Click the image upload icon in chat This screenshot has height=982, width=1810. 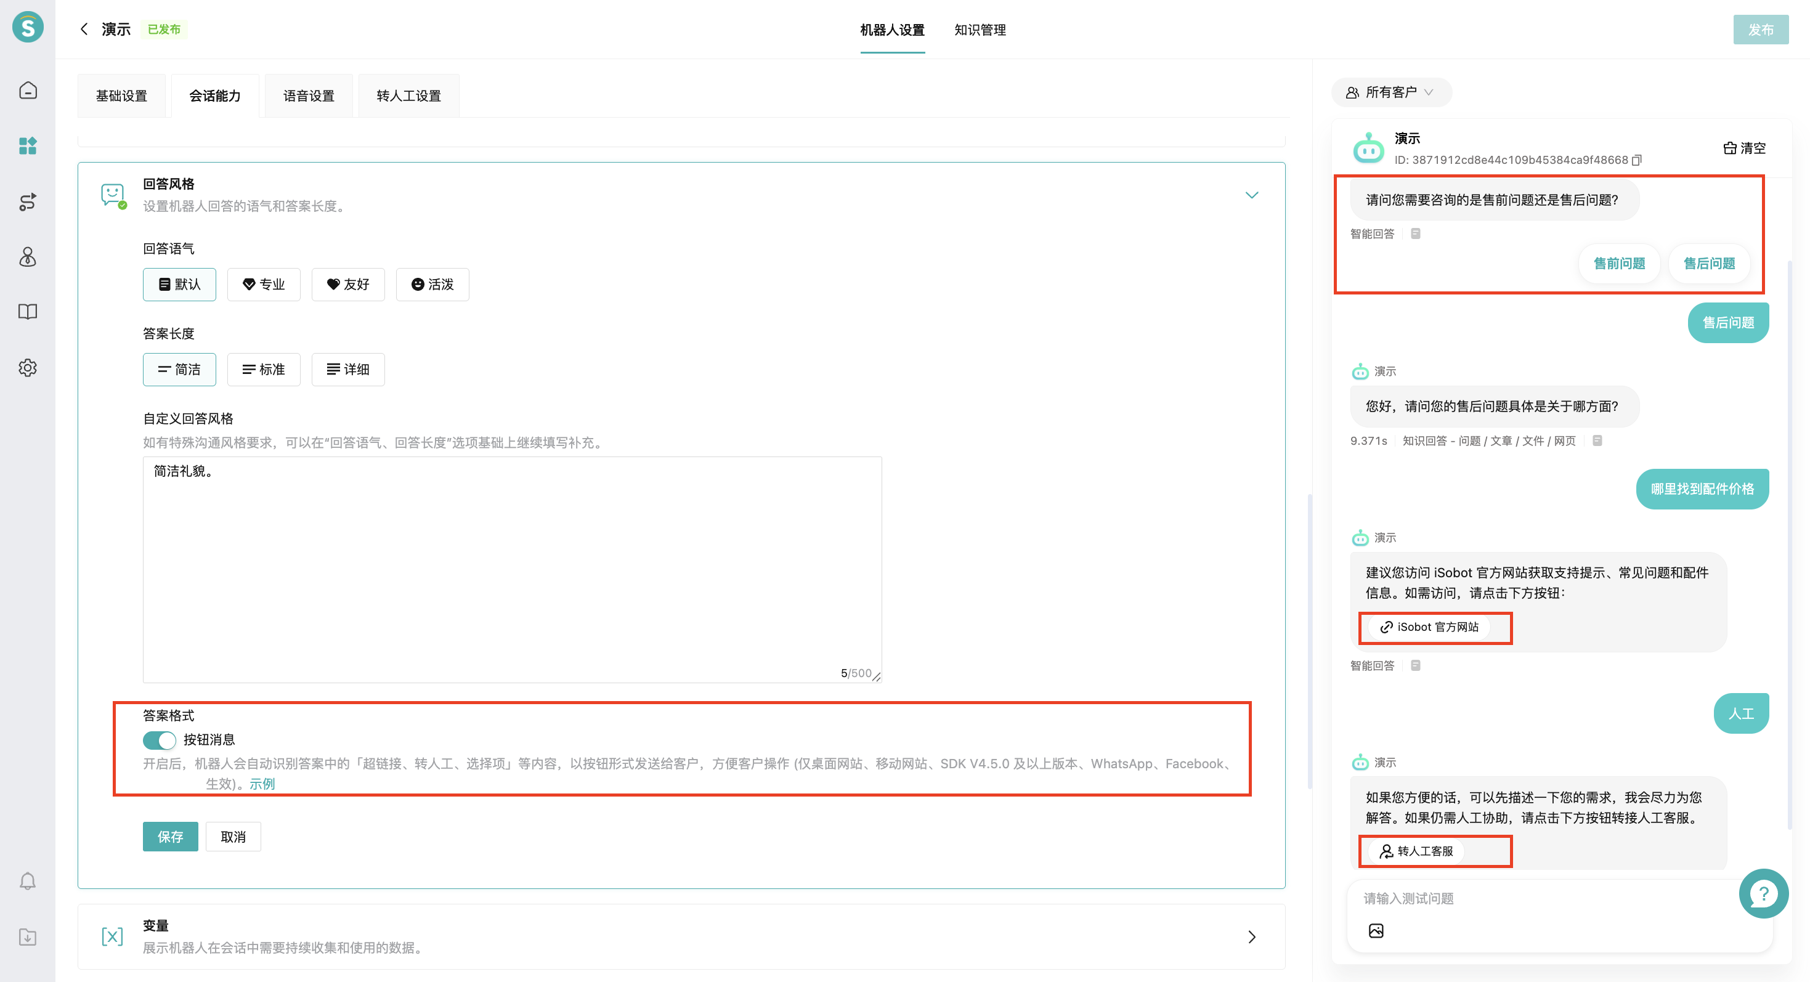(1376, 931)
